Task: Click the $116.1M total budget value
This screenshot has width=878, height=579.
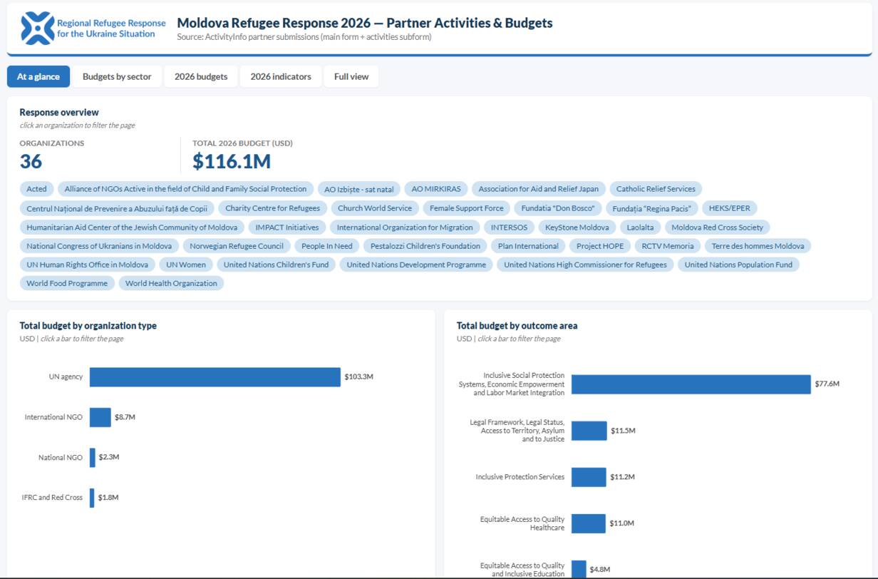Action: click(x=232, y=162)
